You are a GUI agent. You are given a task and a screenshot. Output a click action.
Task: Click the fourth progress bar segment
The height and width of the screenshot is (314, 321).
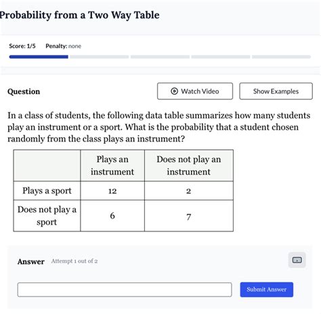221,57
